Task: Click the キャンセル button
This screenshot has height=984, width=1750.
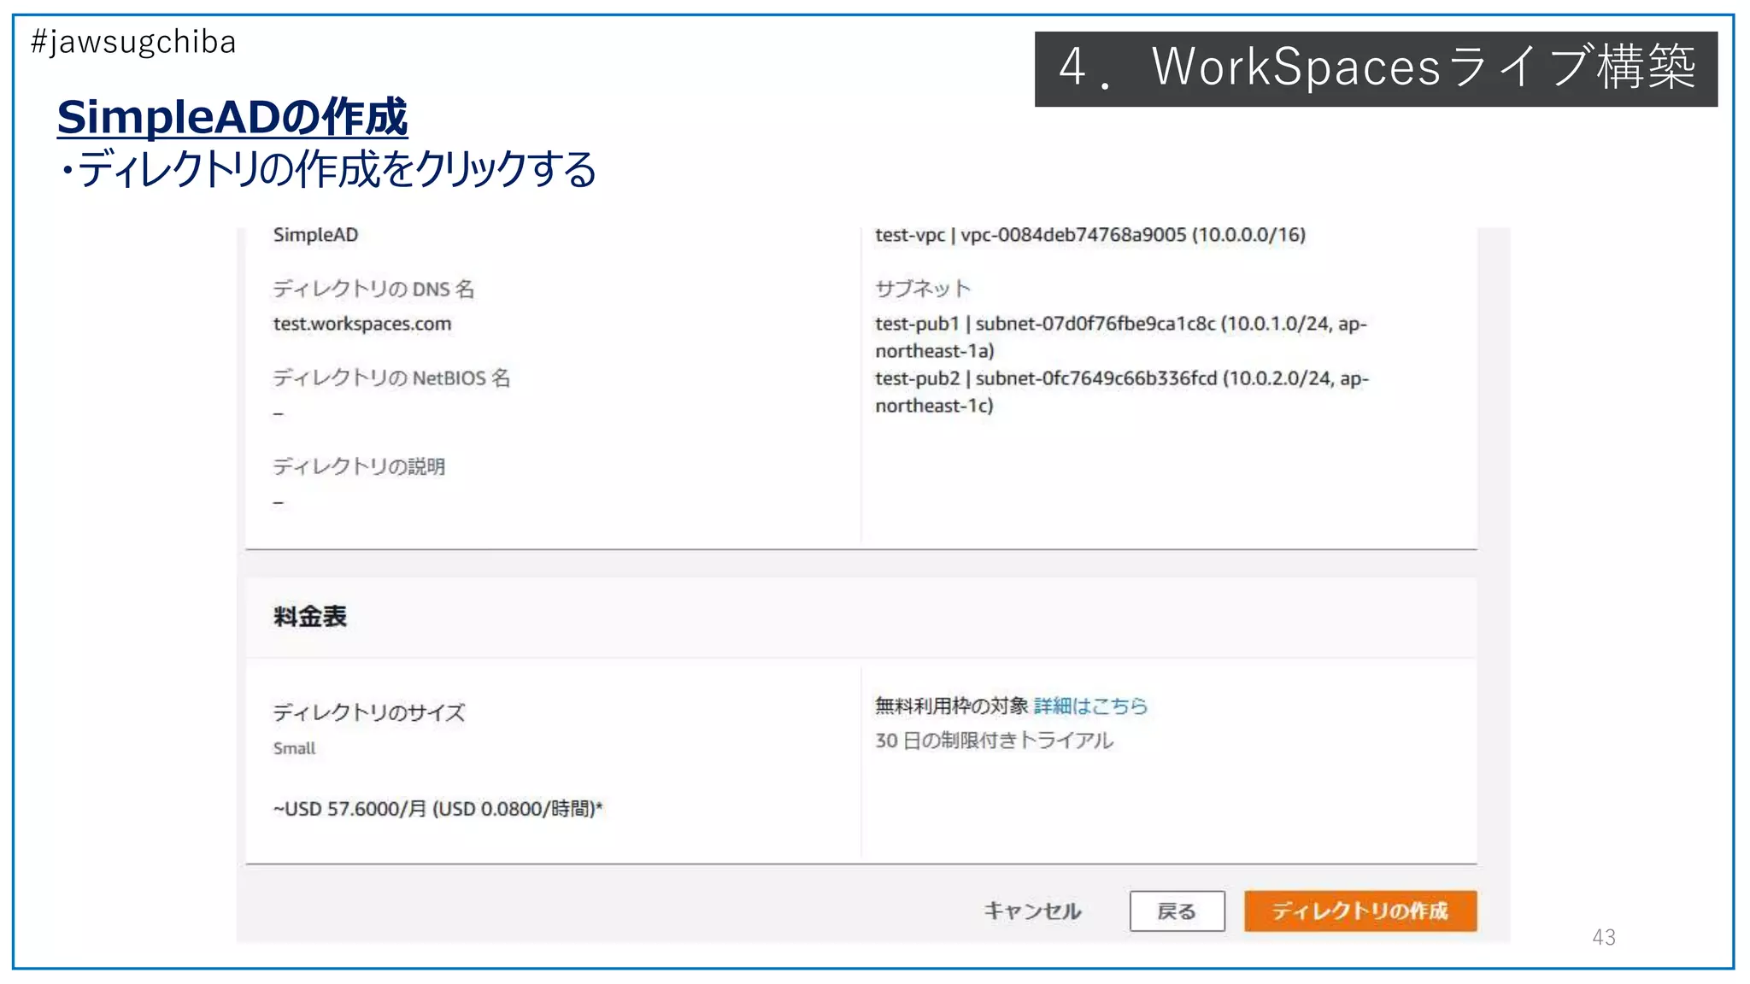Action: point(1032,911)
